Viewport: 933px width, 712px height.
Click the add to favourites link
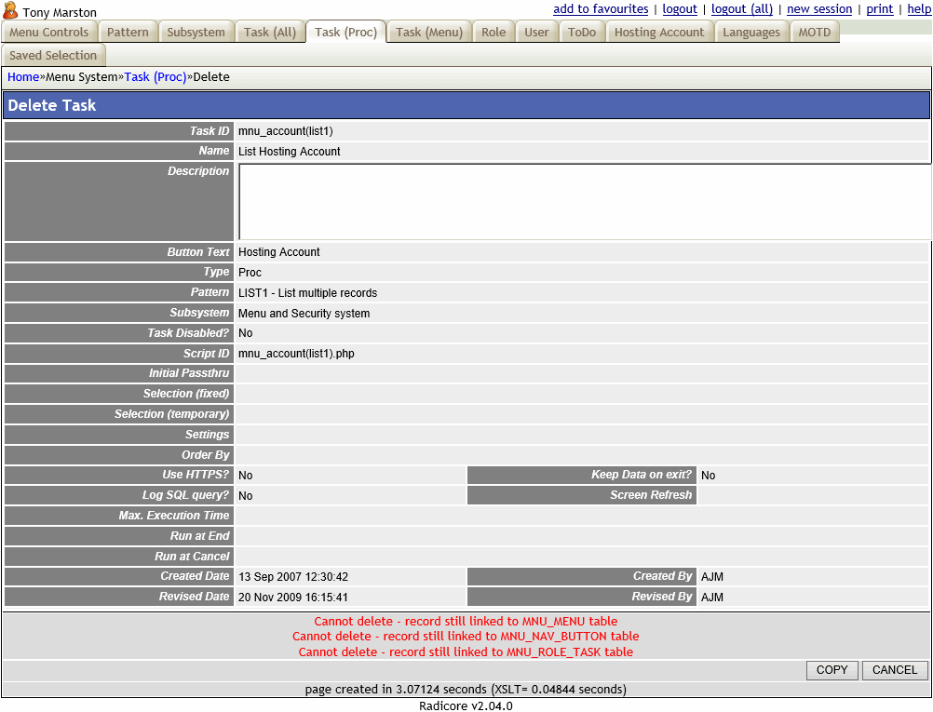pyautogui.click(x=601, y=8)
